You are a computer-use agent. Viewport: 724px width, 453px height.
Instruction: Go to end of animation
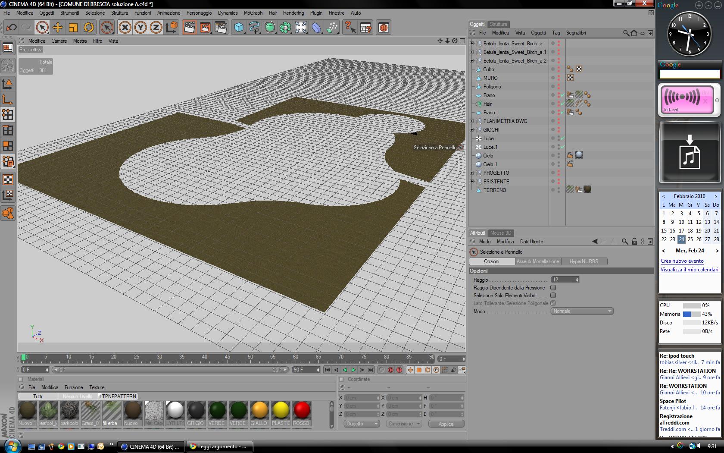371,370
